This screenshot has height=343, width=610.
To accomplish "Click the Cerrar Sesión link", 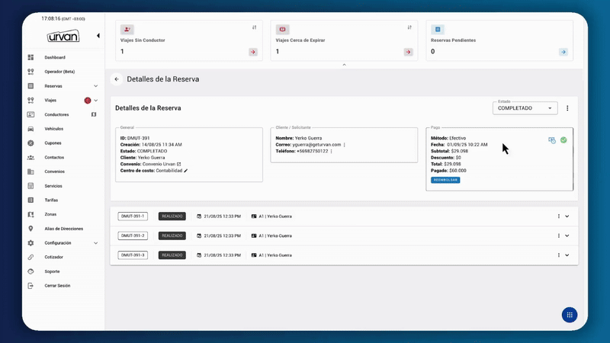I will point(57,286).
